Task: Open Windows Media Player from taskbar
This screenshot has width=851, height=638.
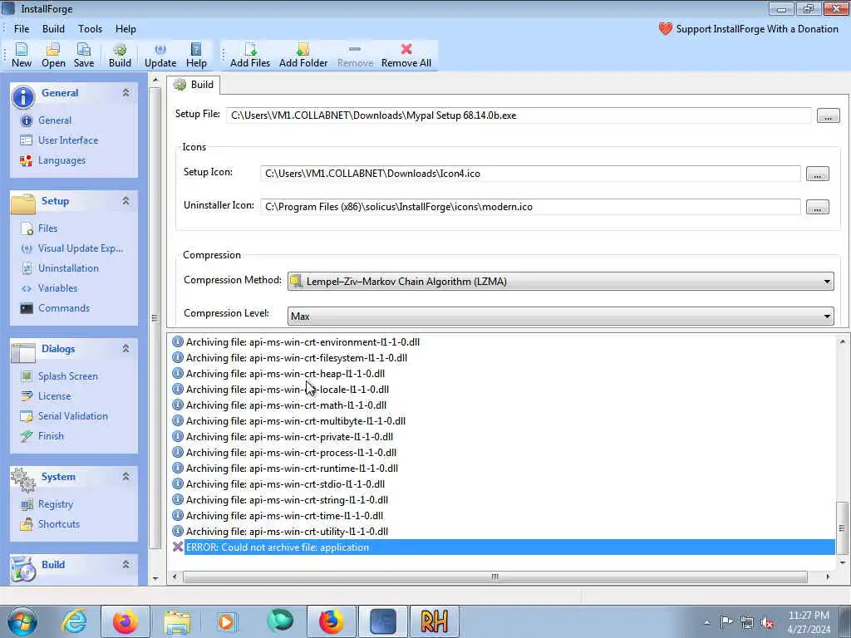Action: pos(227,621)
